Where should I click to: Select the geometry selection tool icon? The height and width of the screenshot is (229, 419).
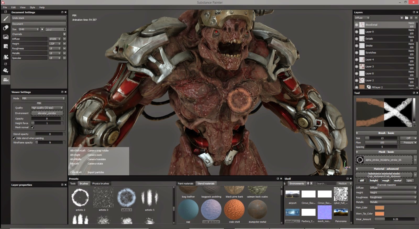tap(5, 46)
